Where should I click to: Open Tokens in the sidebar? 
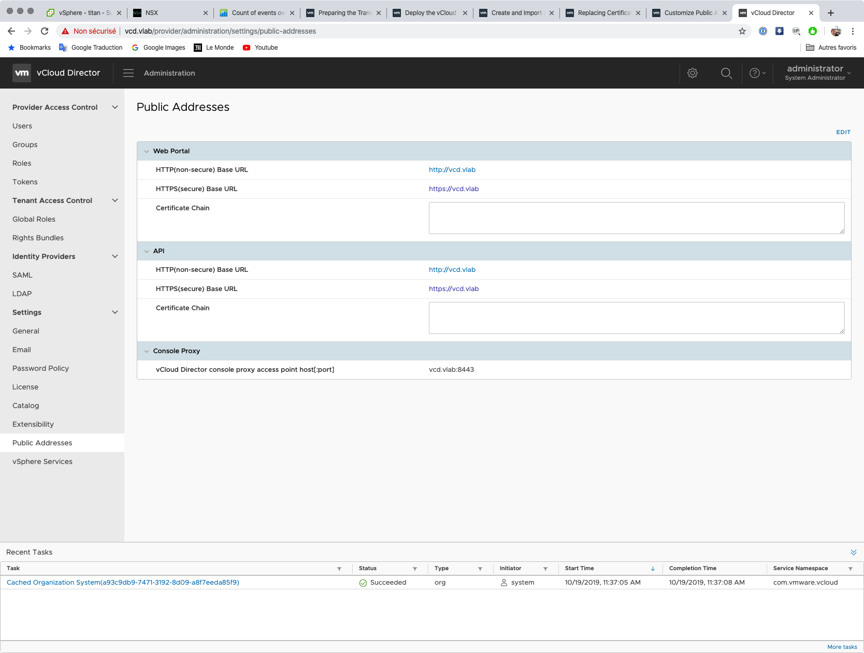point(25,182)
